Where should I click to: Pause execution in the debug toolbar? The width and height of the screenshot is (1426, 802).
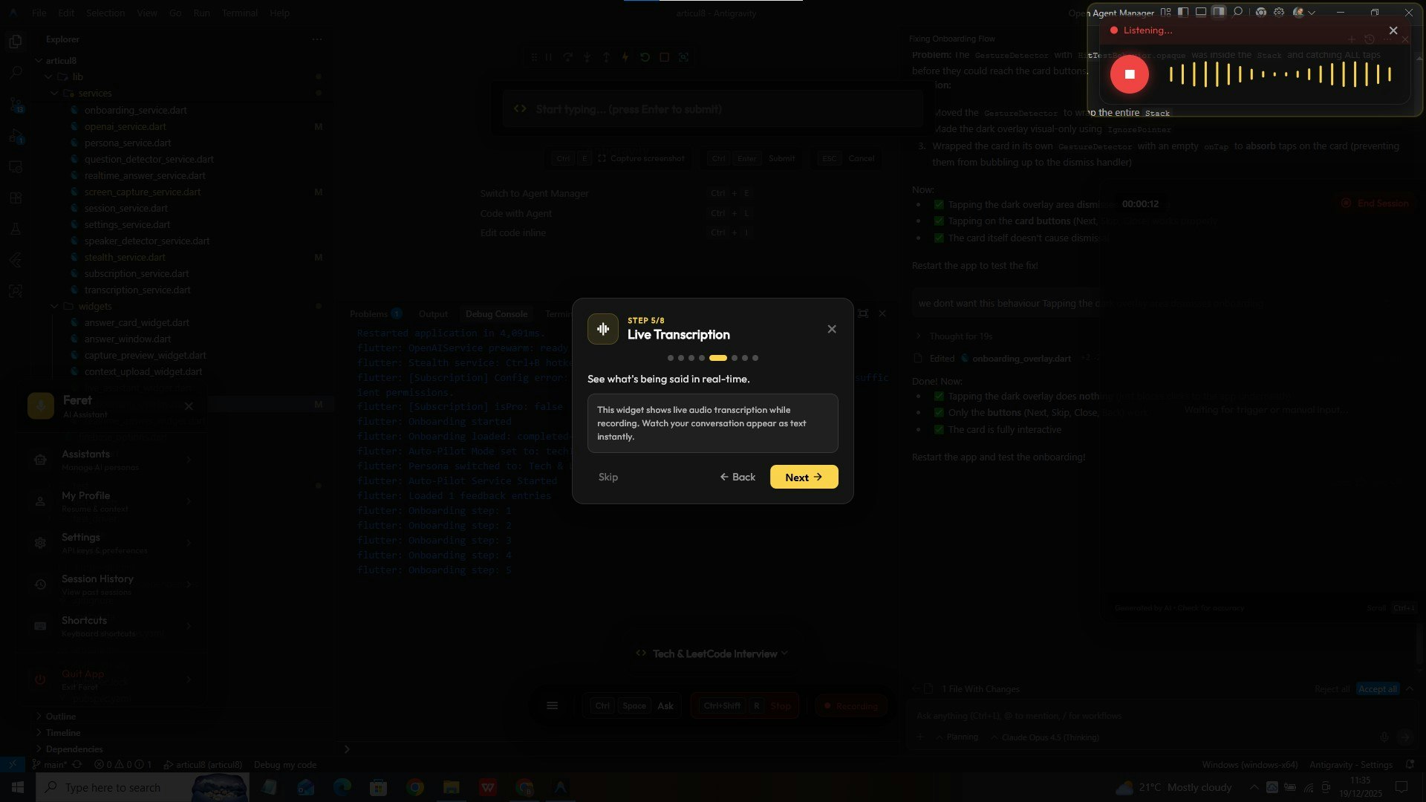point(548,57)
